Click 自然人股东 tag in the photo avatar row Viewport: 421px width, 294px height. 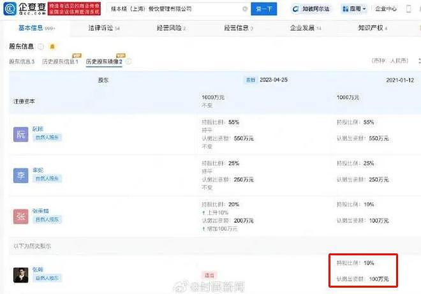47,278
